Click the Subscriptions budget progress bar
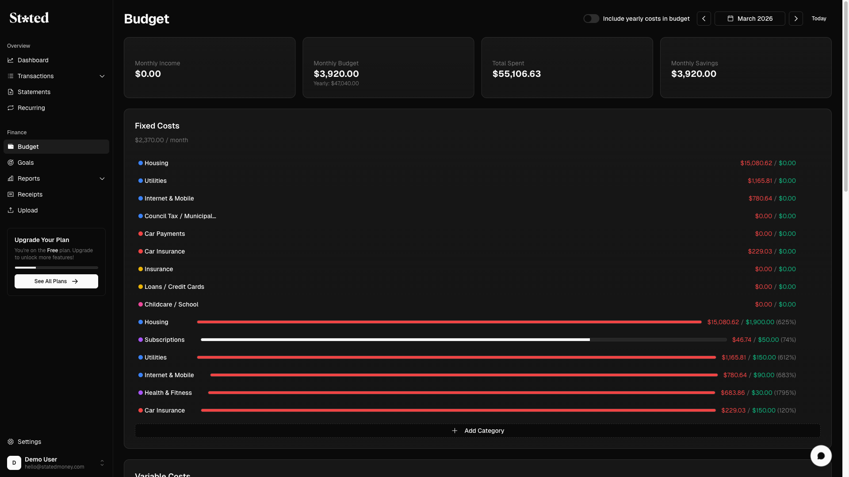The image size is (849, 477). click(x=463, y=340)
